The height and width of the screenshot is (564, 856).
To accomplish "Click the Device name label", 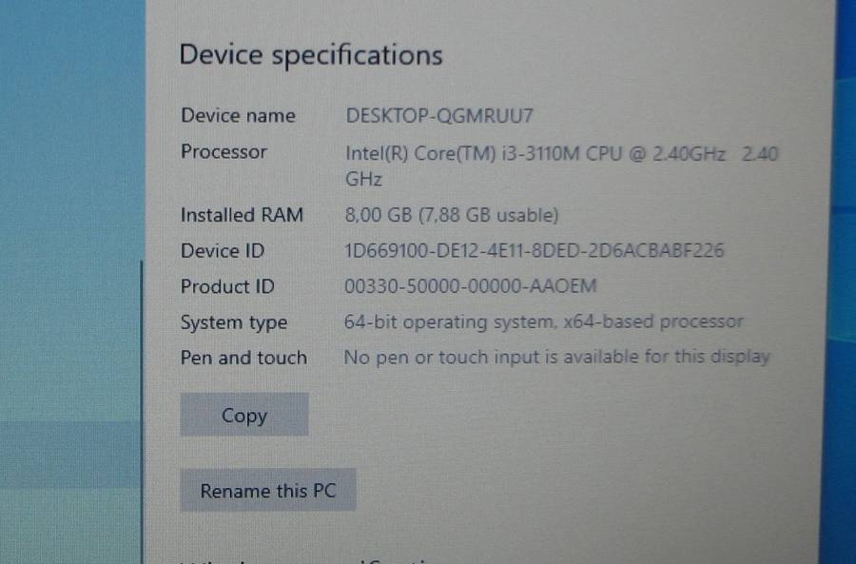I will 238,115.
